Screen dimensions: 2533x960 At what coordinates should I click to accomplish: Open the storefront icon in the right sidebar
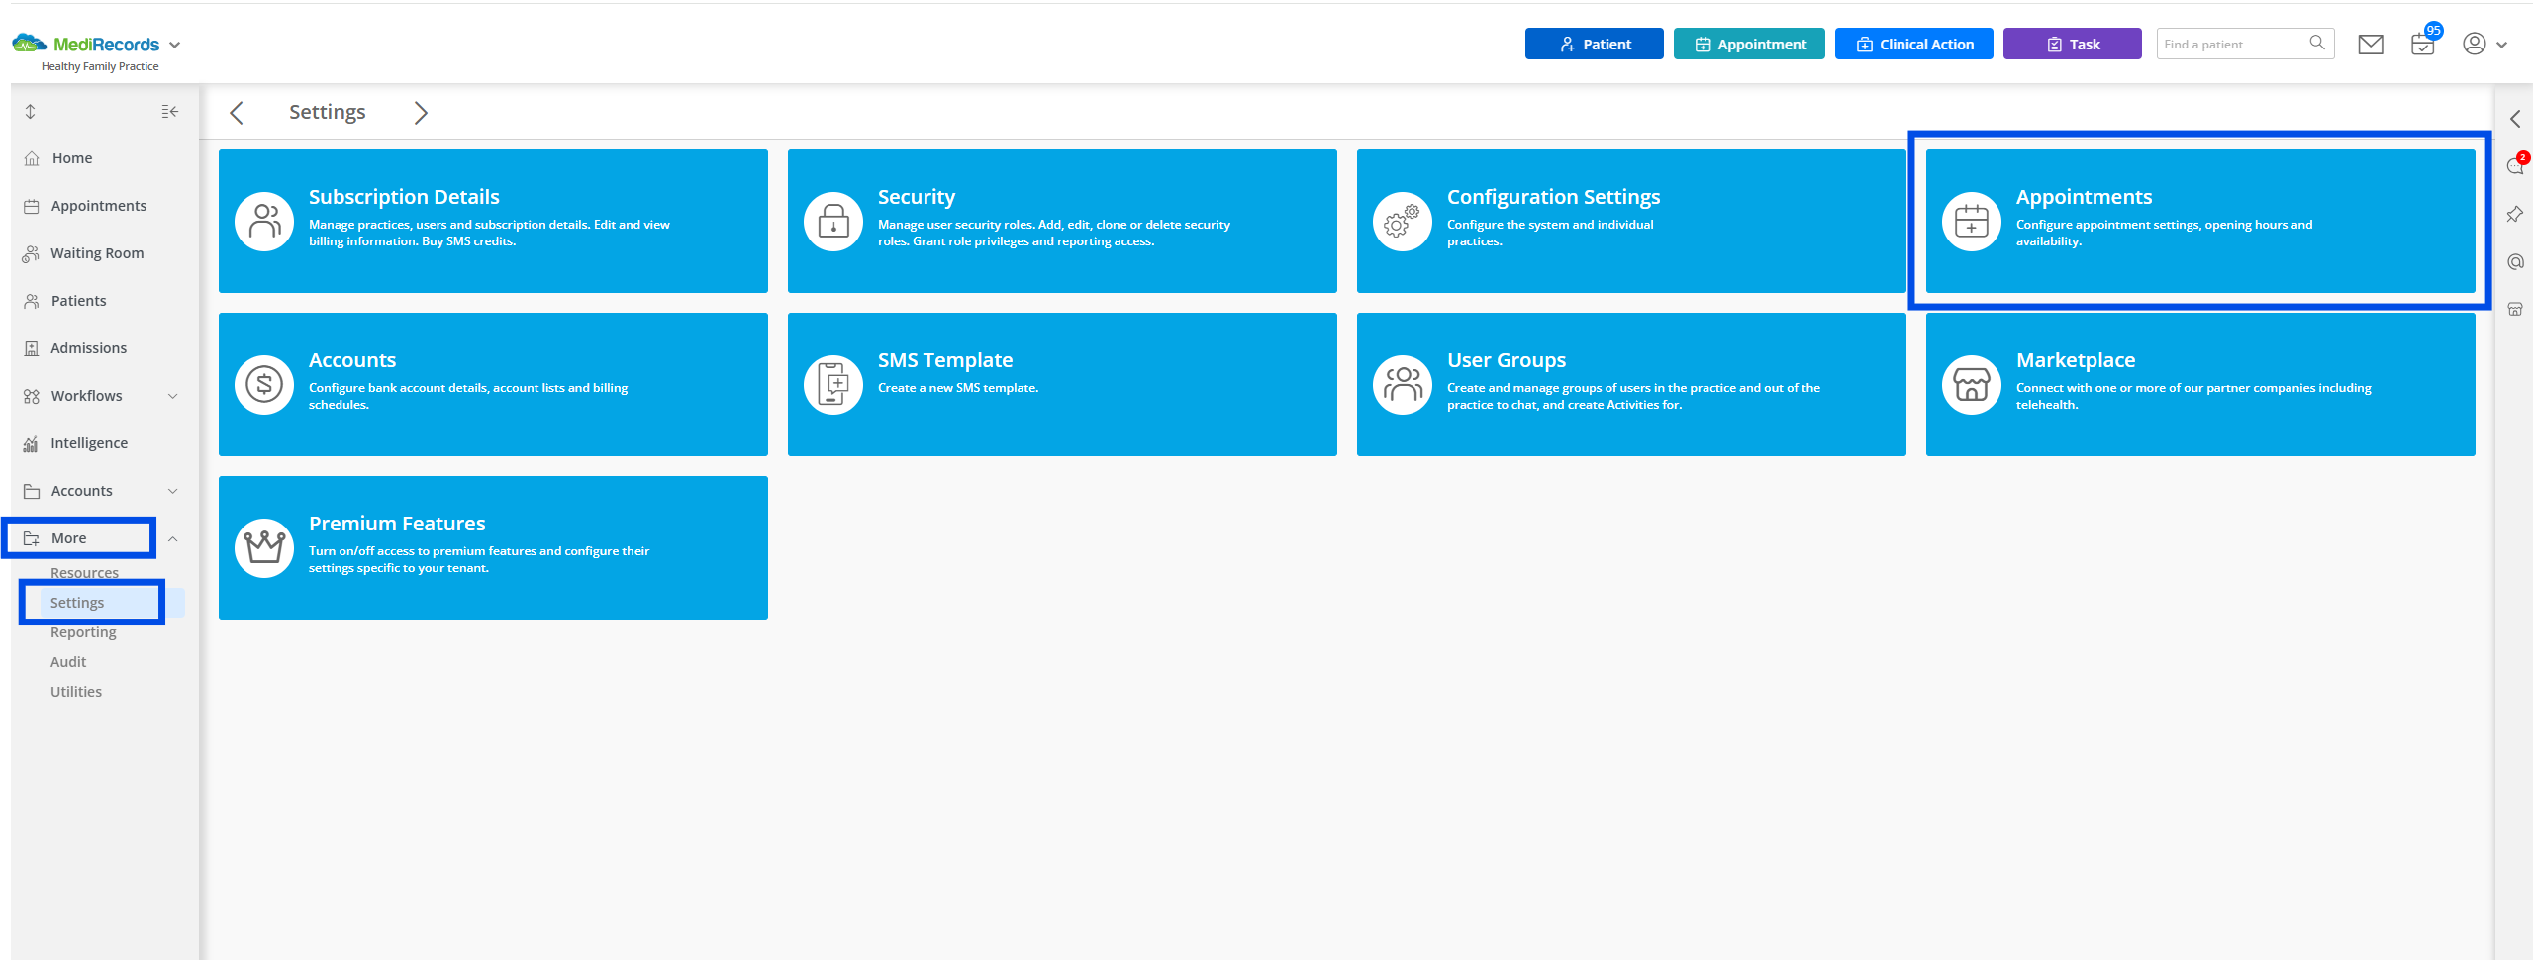(x=2515, y=309)
